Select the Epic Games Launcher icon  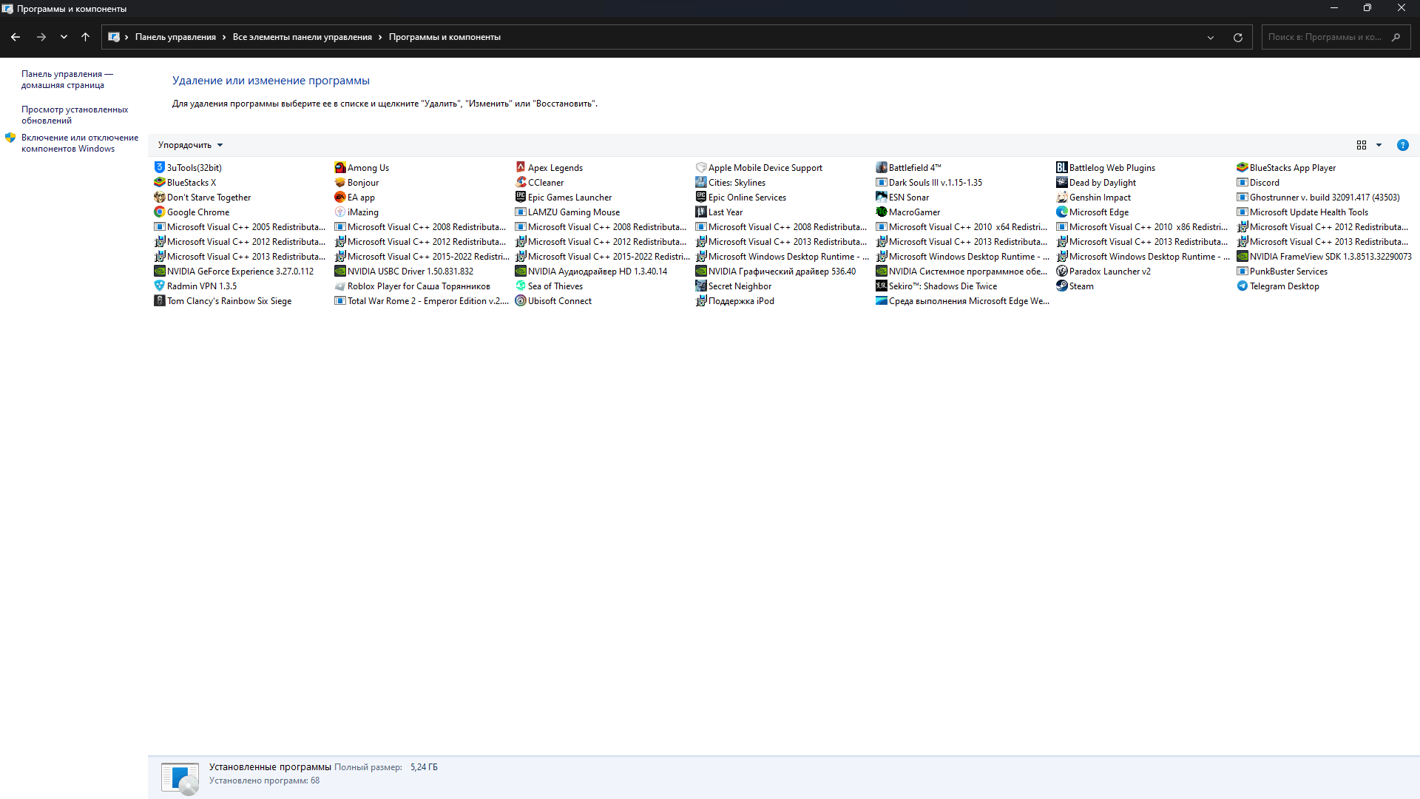pyautogui.click(x=520, y=197)
